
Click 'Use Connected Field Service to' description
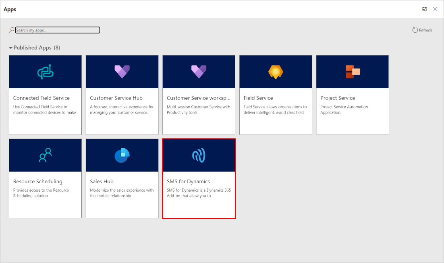point(44,110)
